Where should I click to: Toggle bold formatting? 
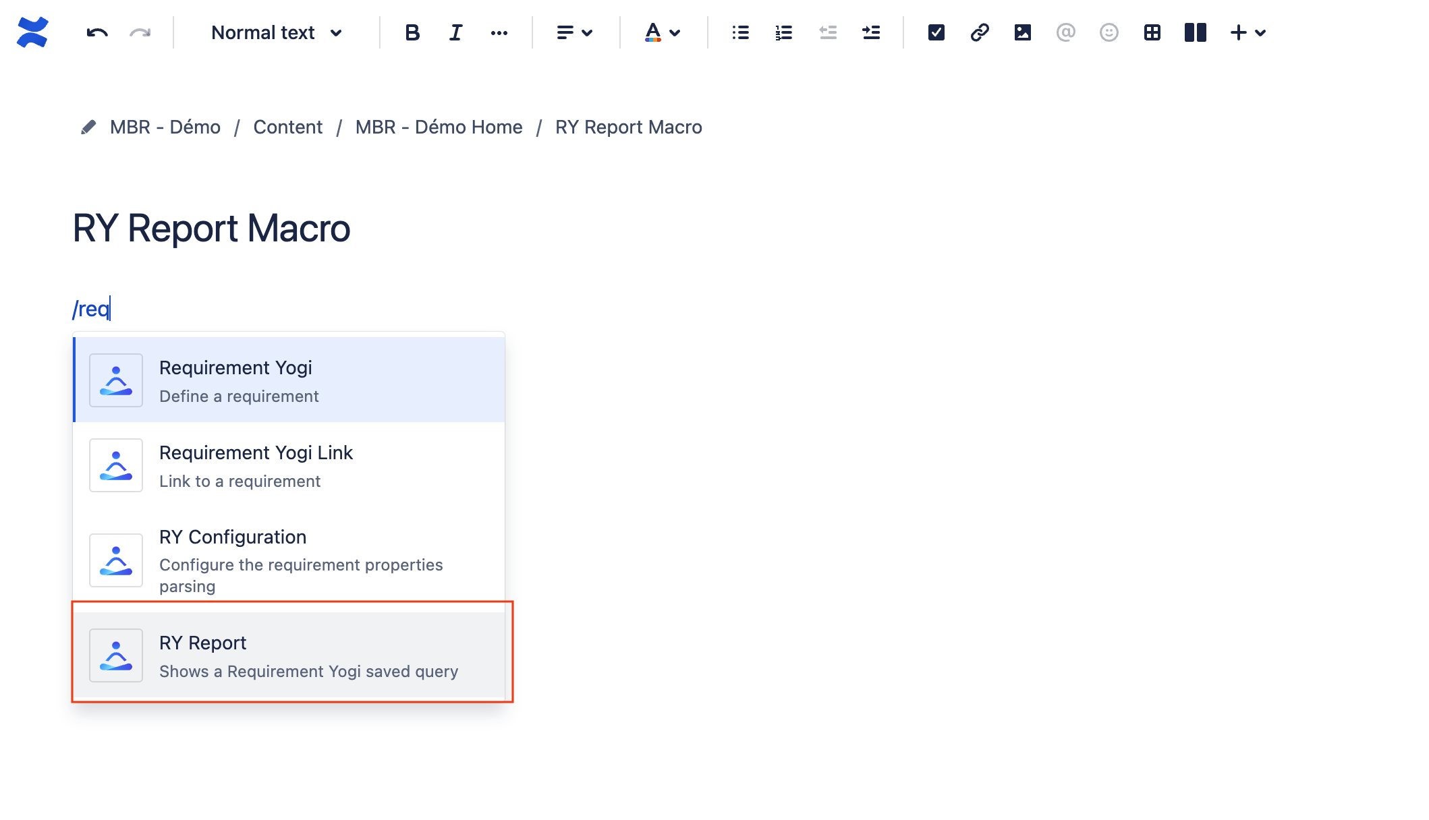(412, 32)
